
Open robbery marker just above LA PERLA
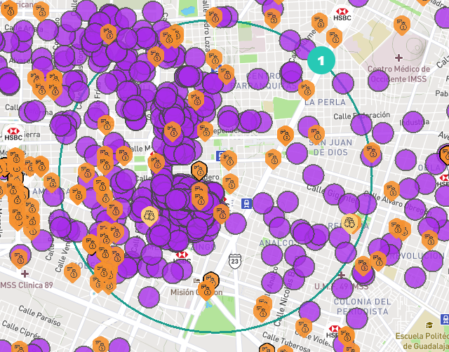pyautogui.click(x=307, y=90)
